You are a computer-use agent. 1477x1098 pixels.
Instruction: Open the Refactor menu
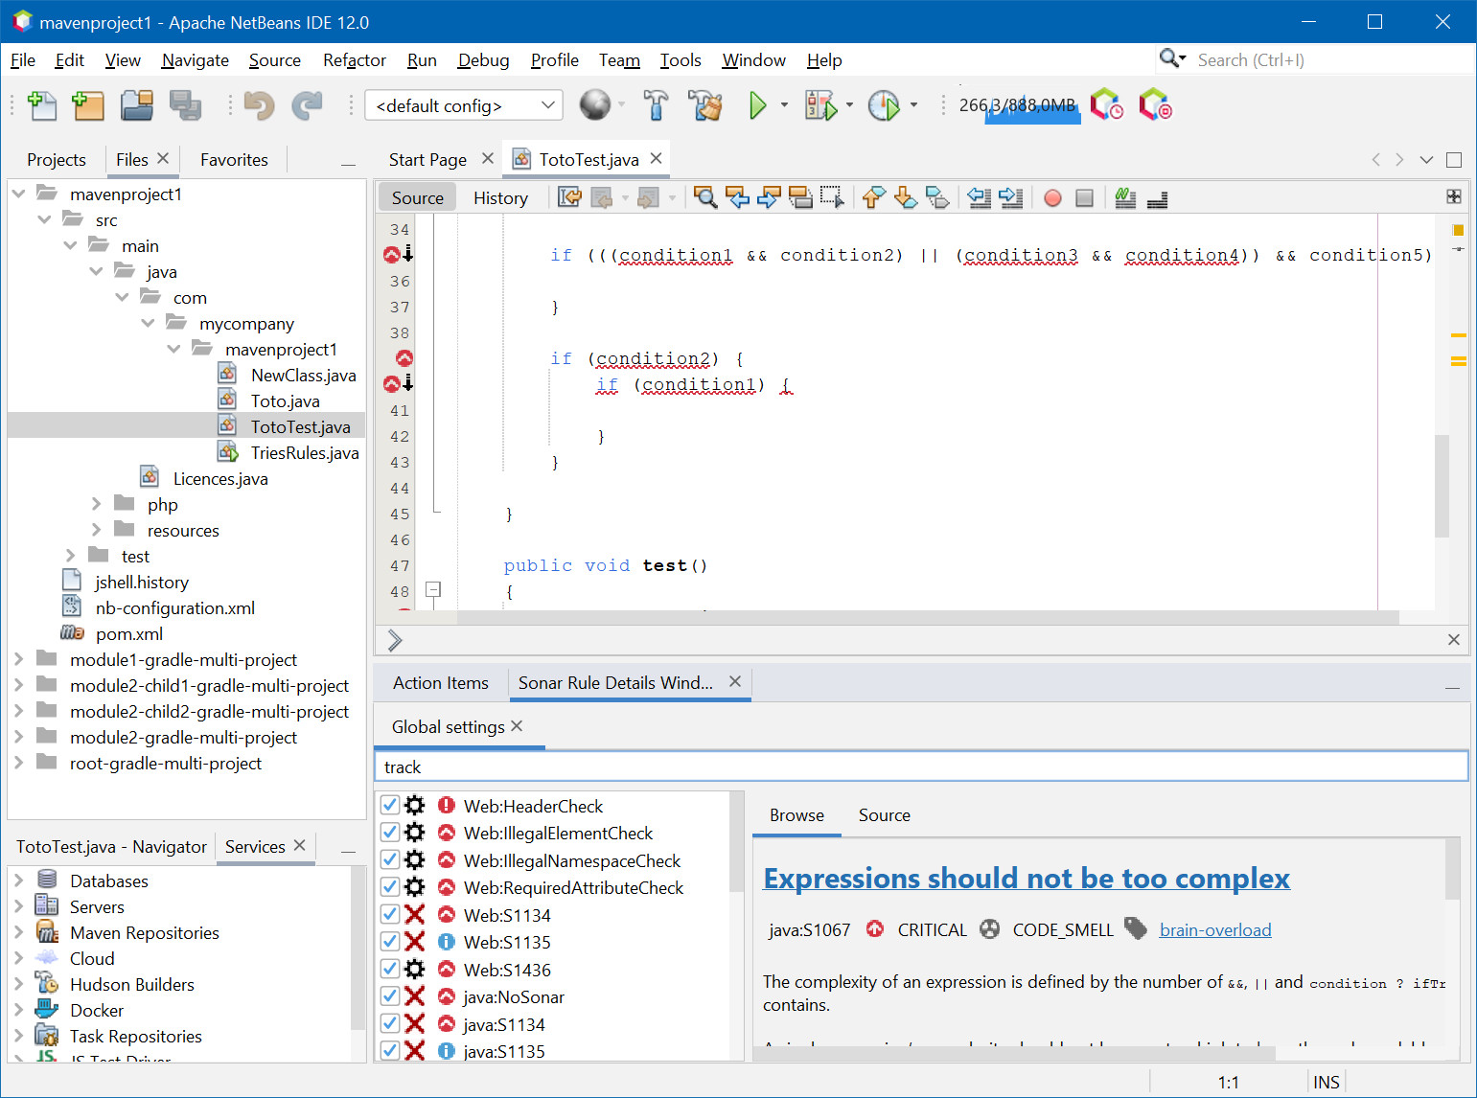[354, 59]
